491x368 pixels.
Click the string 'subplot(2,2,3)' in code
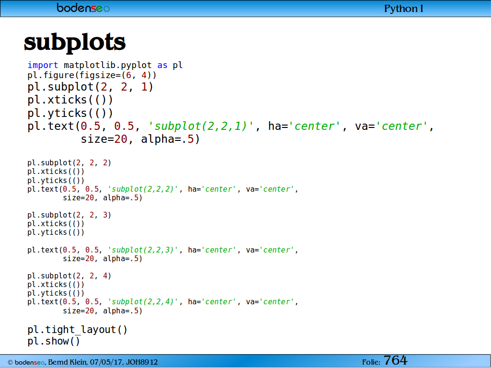click(x=143, y=250)
